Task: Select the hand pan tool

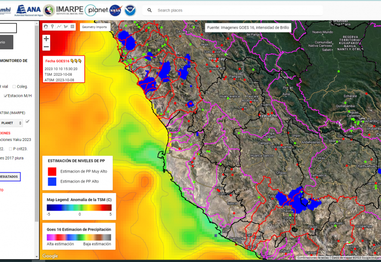Action: click(x=46, y=27)
